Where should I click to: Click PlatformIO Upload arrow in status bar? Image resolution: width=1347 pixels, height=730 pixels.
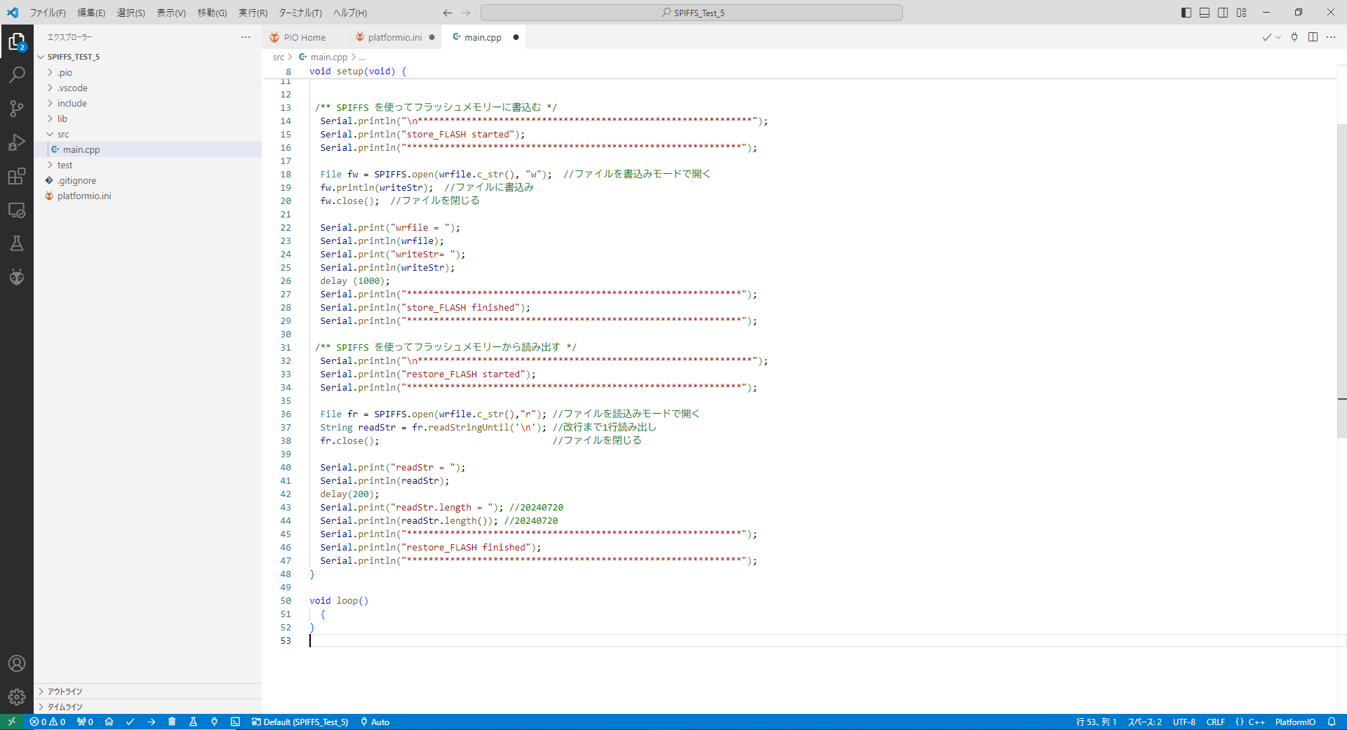point(152,722)
